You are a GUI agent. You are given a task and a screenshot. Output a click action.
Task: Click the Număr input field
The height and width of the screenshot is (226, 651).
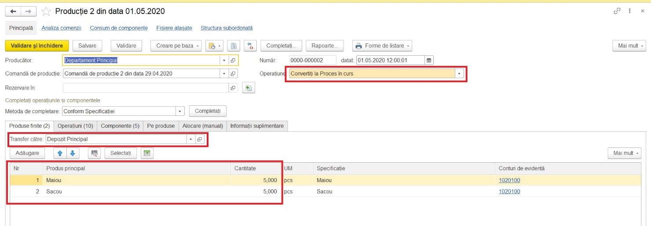(312, 60)
